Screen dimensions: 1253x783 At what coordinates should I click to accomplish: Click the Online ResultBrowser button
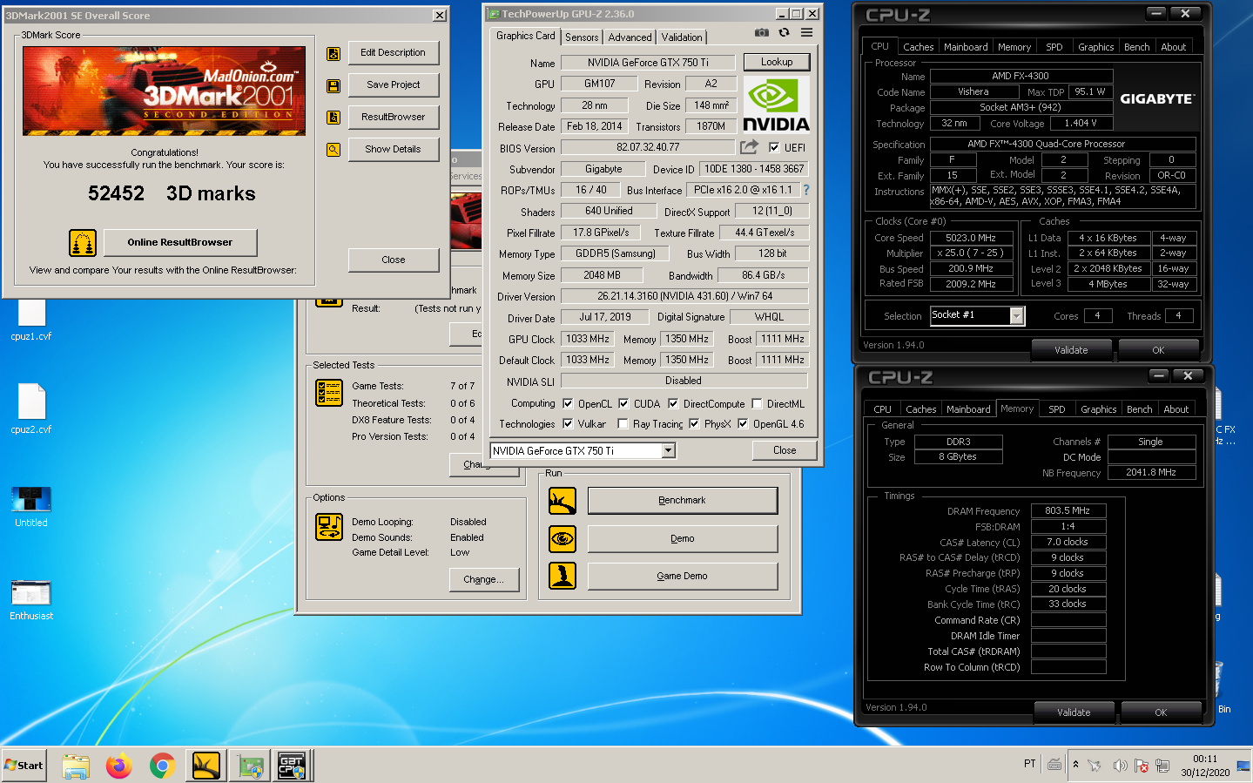click(x=180, y=242)
